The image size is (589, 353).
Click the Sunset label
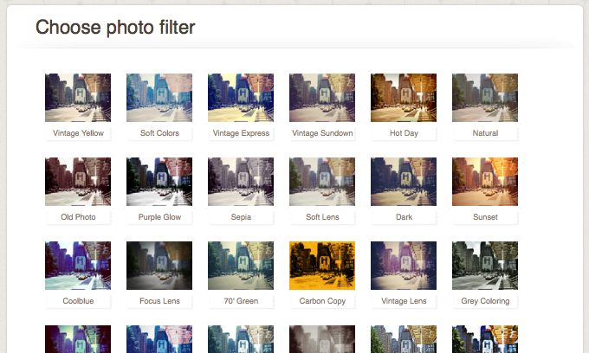tap(485, 217)
